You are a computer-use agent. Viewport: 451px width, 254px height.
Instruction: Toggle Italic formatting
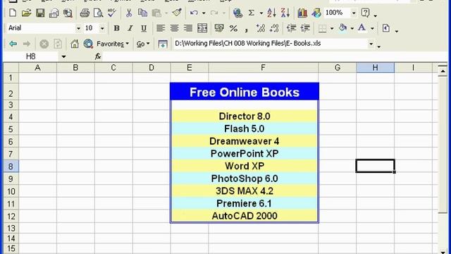click(130, 28)
